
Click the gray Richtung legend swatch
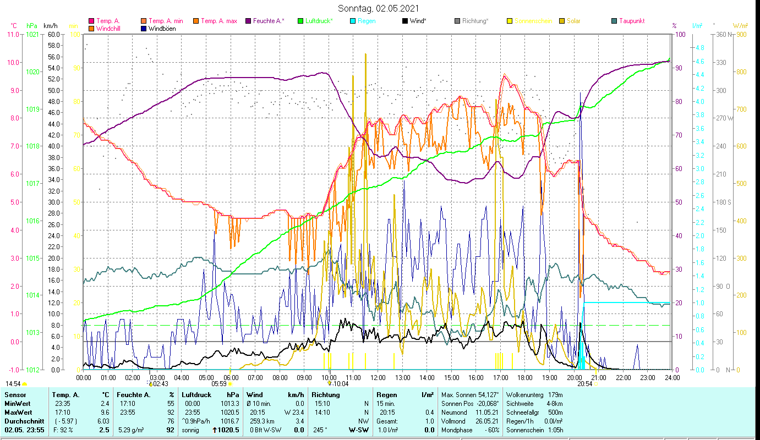[x=457, y=21]
